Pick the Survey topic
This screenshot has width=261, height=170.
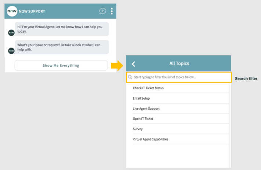tap(181, 129)
